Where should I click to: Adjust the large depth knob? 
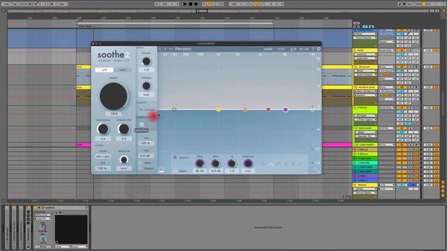point(113,96)
